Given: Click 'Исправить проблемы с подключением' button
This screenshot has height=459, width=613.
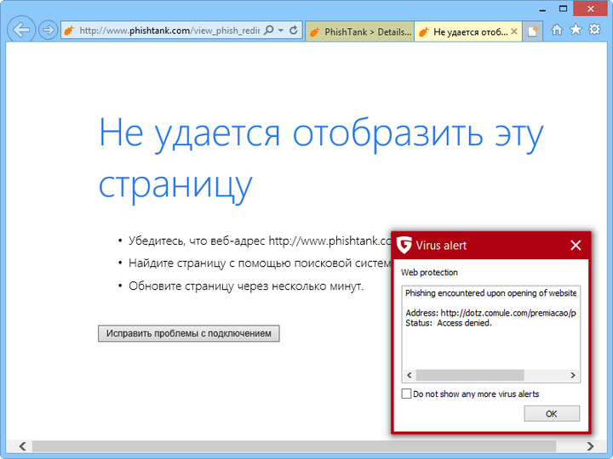Looking at the screenshot, I should 189,333.
